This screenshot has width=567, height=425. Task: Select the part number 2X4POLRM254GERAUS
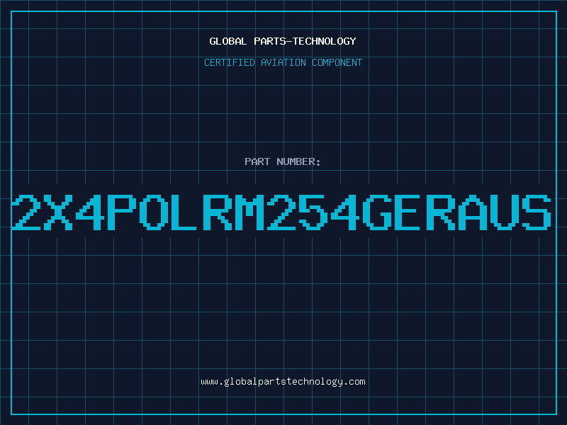(x=282, y=212)
